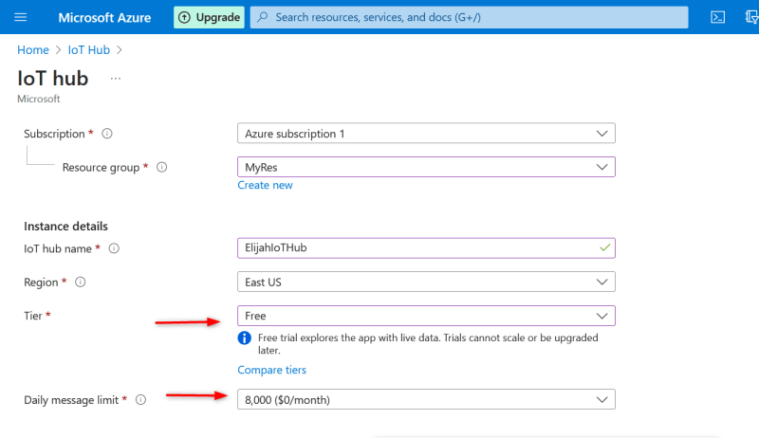This screenshot has height=438, width=759.
Task: Show Region info tooltip icon
Action: (x=81, y=282)
